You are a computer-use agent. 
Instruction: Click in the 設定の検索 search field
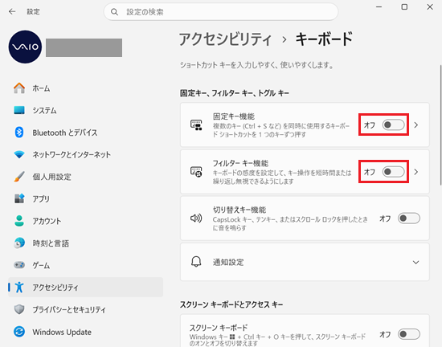tap(221, 12)
